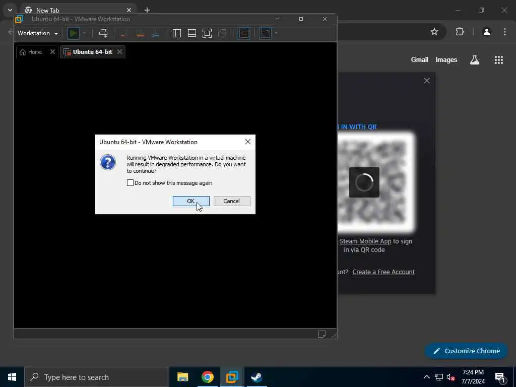This screenshot has height=387, width=516.
Task: Open Chrome tab search dropdown arrow
Action: coord(10,10)
